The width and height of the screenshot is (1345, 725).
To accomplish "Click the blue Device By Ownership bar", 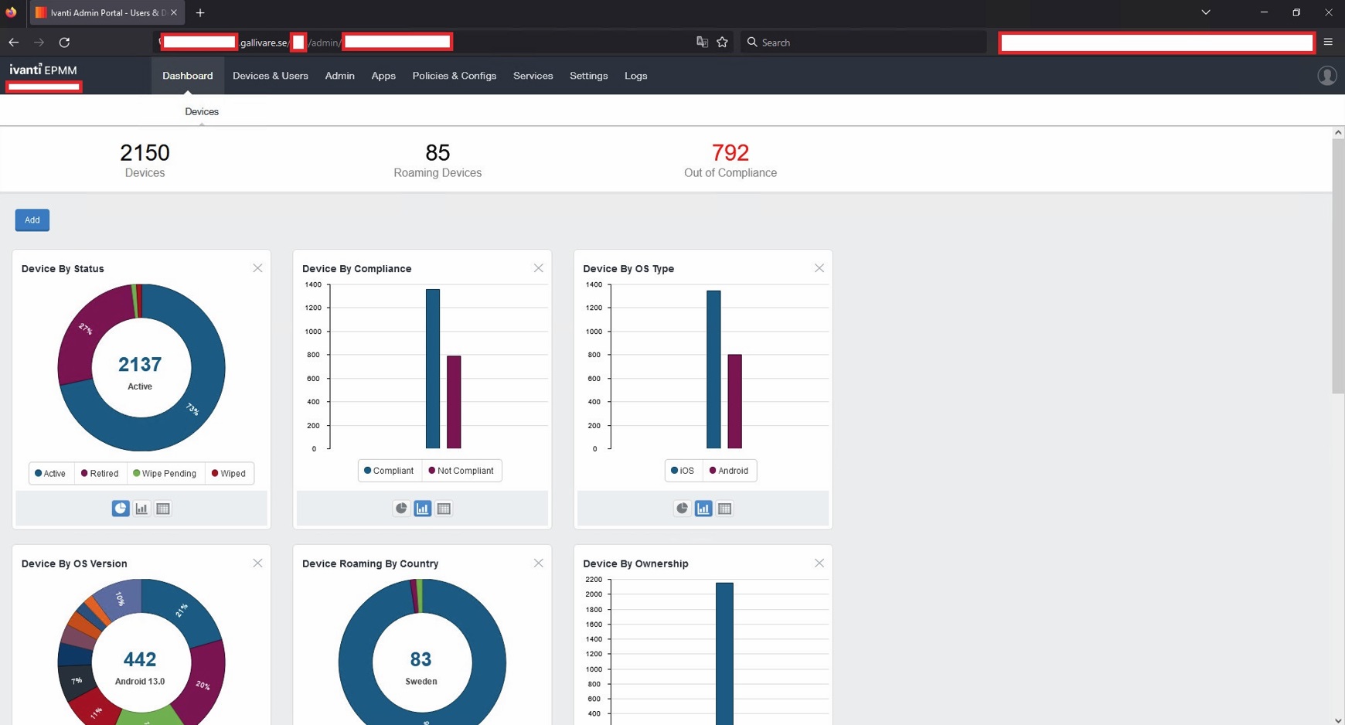I will [x=724, y=654].
